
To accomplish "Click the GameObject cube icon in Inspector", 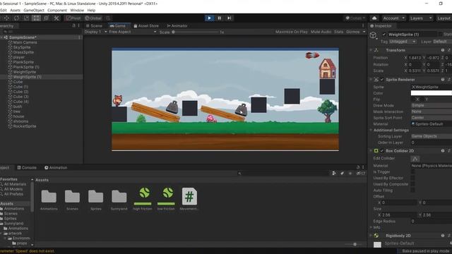I will coord(374,35).
